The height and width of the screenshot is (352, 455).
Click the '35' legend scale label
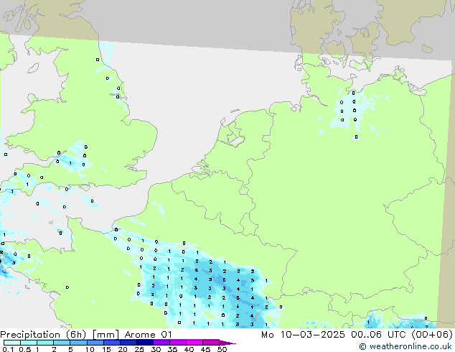tap(172, 349)
